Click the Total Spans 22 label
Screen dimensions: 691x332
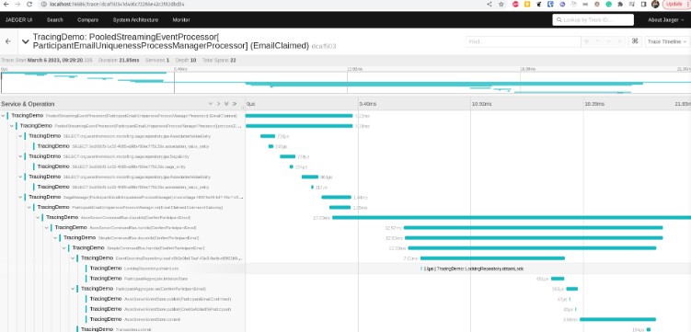click(x=219, y=61)
